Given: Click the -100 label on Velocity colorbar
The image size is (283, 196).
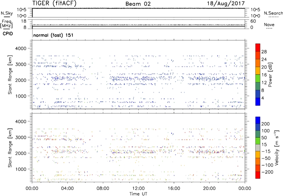Looking at the screenshot, I should [267, 165].
